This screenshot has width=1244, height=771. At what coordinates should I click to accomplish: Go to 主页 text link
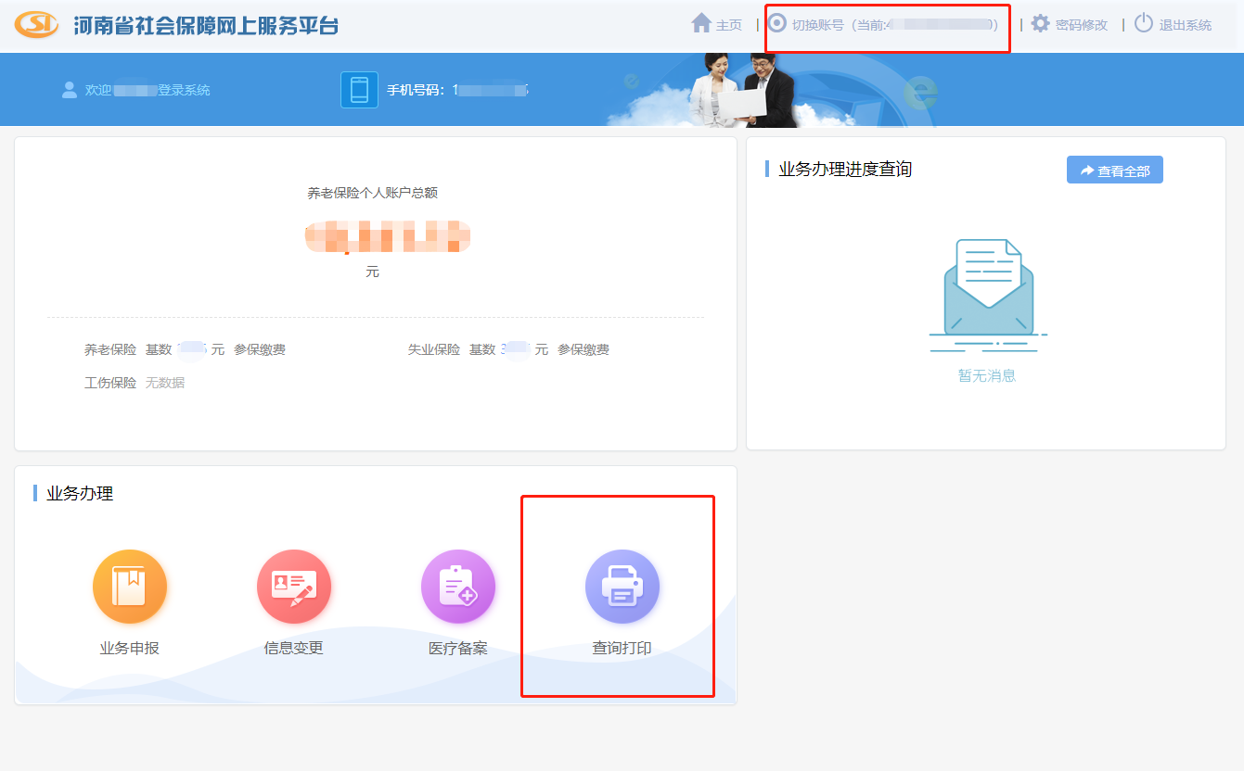[x=729, y=25]
